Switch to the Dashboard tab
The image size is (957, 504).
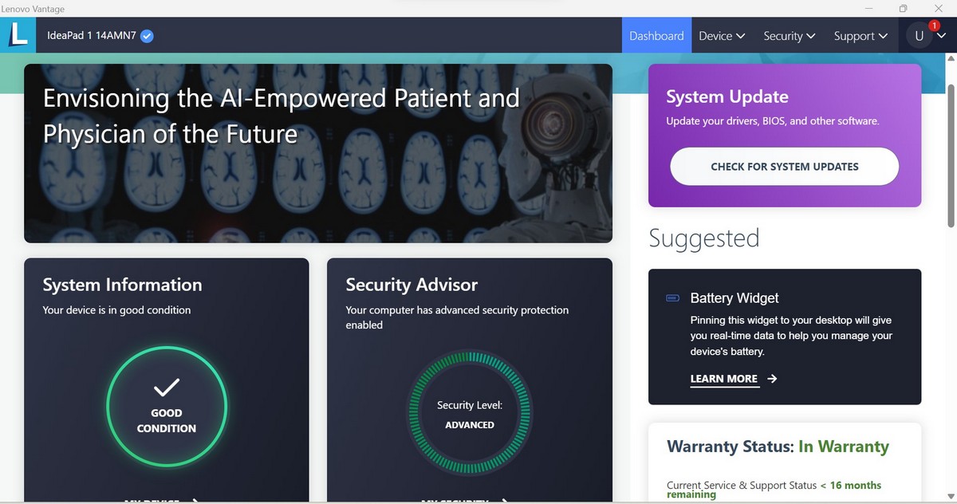point(656,36)
